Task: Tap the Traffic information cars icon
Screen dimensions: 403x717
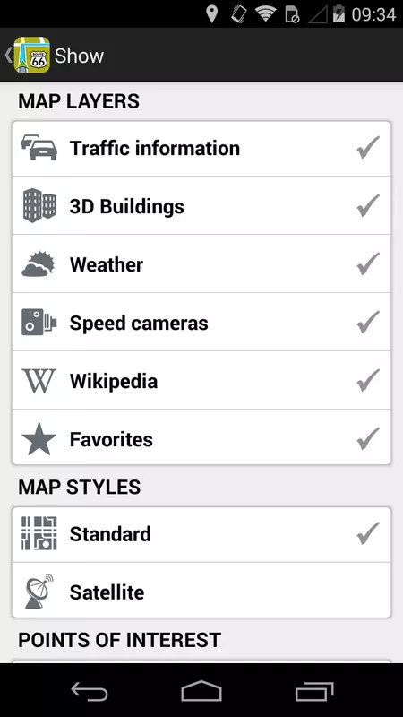Action: point(39,148)
